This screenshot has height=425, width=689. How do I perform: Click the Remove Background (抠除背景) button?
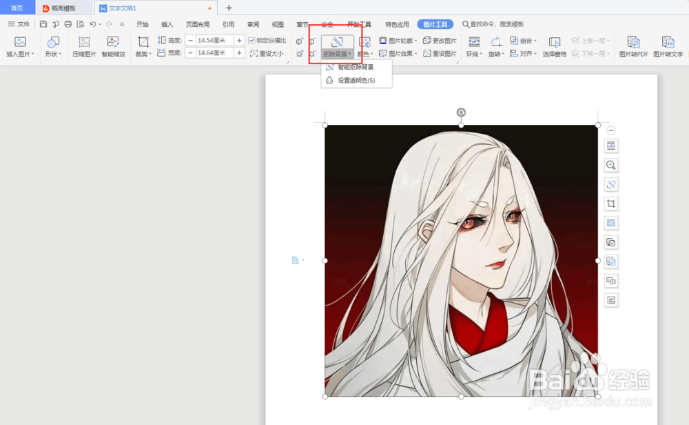337,47
